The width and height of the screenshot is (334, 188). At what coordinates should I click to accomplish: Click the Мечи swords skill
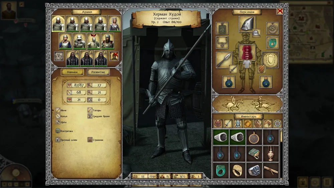pyautogui.click(x=61, y=110)
